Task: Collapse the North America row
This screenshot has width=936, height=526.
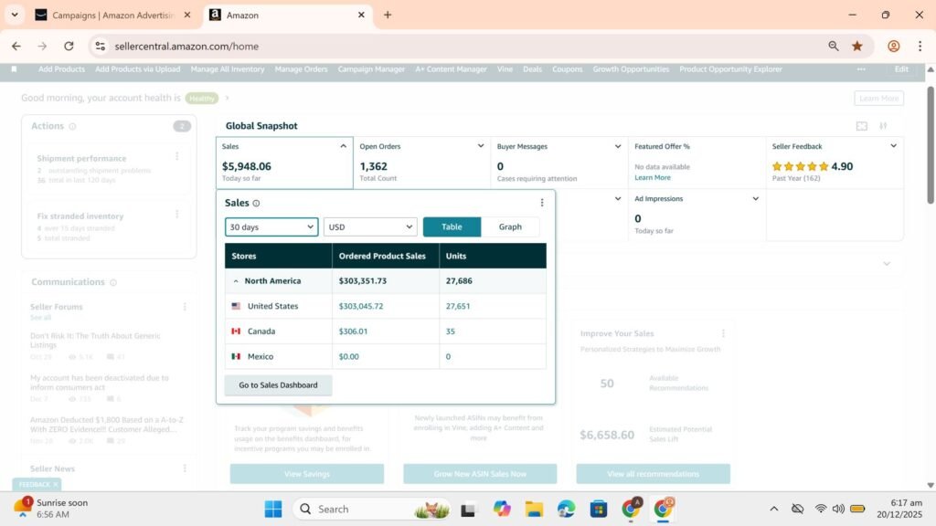Action: (x=236, y=281)
